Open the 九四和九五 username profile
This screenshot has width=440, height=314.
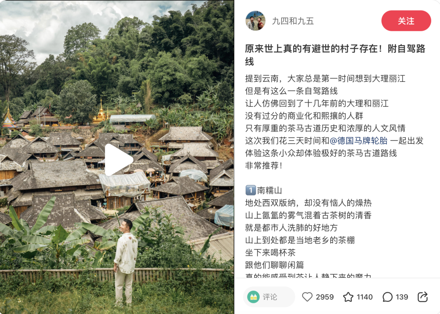click(x=293, y=21)
